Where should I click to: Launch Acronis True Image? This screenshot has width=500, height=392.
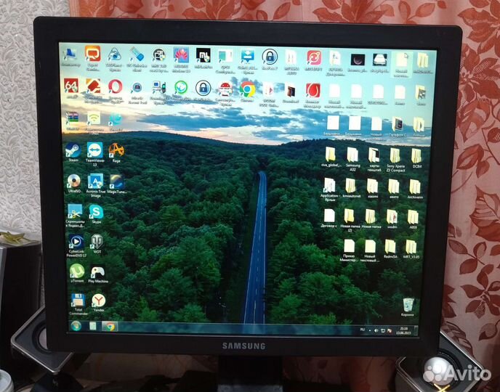pyautogui.click(x=95, y=185)
